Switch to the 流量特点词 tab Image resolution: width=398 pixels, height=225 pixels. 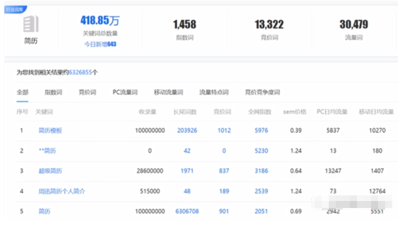[214, 93]
